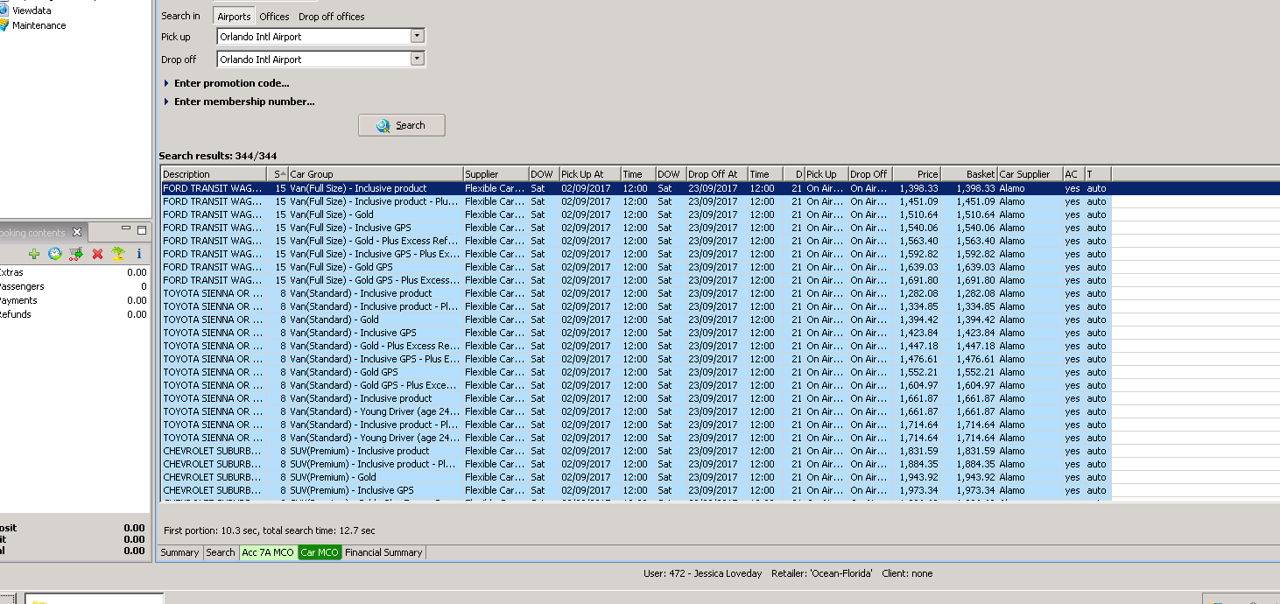This screenshot has width=1280, height=604.
Task: Switch search-in to Drop off offices
Action: [x=331, y=17]
